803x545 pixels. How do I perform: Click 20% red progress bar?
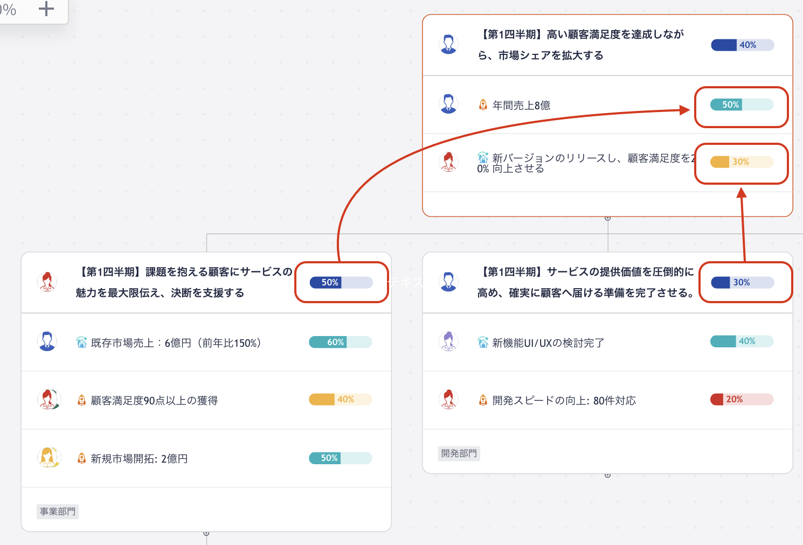click(742, 399)
